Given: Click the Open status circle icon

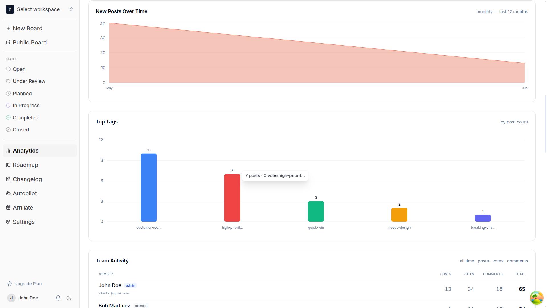Looking at the screenshot, I should coord(8,69).
